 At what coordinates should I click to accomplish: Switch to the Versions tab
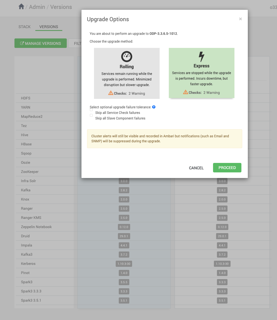[49, 27]
